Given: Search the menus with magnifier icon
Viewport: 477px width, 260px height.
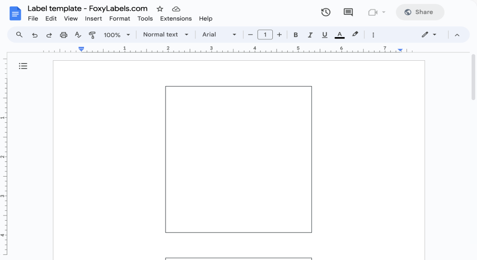Looking at the screenshot, I should (19, 35).
